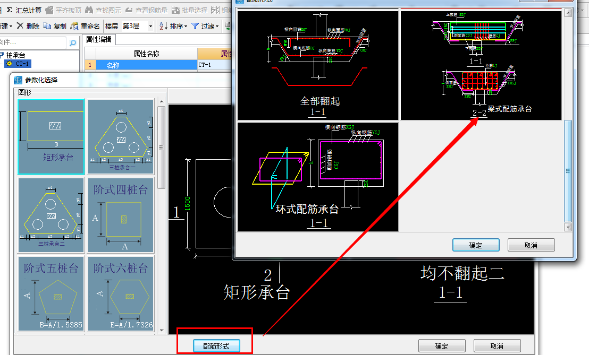Click the 名称 property row cell
The image size is (589, 355).
pos(147,65)
